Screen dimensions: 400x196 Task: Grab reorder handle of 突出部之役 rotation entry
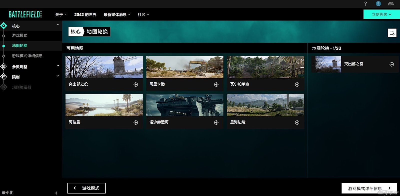(313, 65)
